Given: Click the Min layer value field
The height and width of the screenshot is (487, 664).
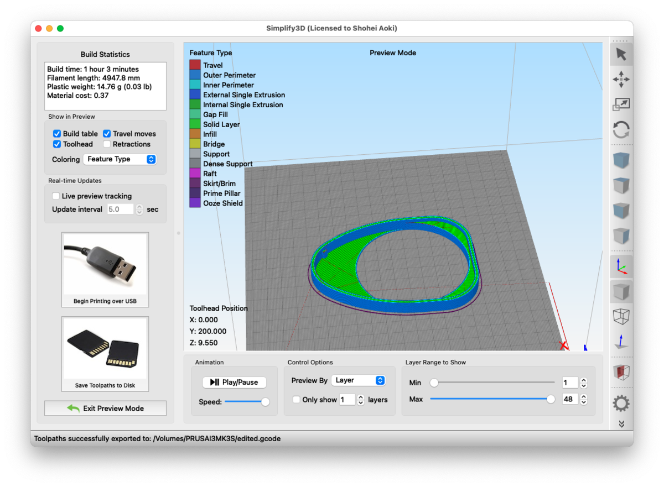Looking at the screenshot, I should pyautogui.click(x=569, y=383).
